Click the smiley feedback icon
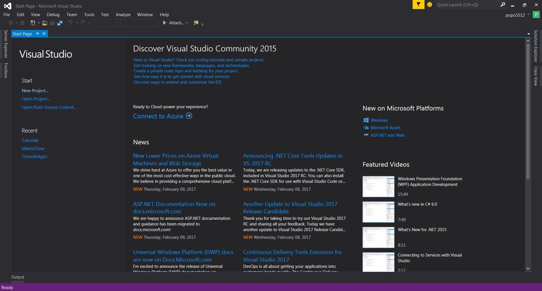The height and width of the screenshot is (291, 542). pos(429,5)
